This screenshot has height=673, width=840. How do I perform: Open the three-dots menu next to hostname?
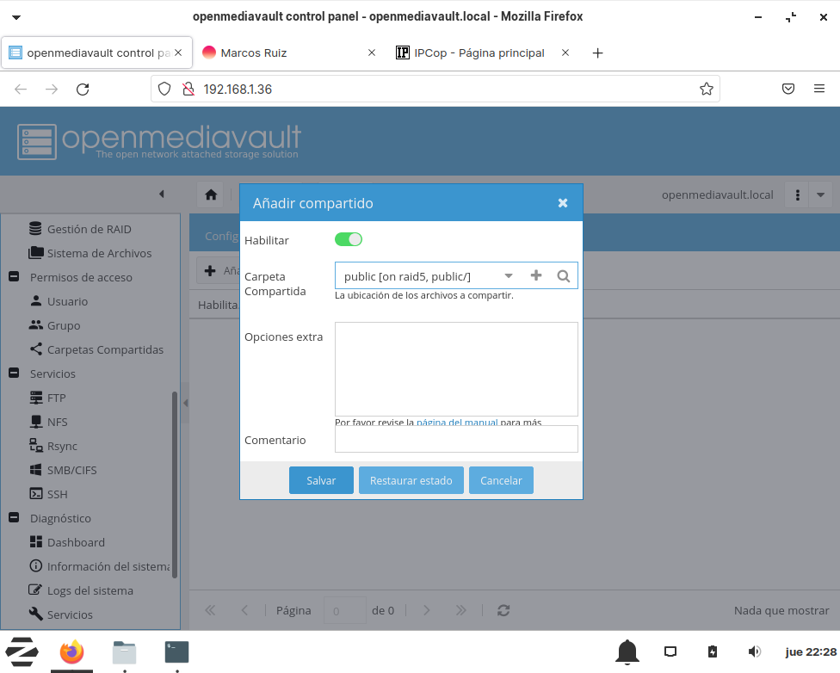click(x=798, y=194)
